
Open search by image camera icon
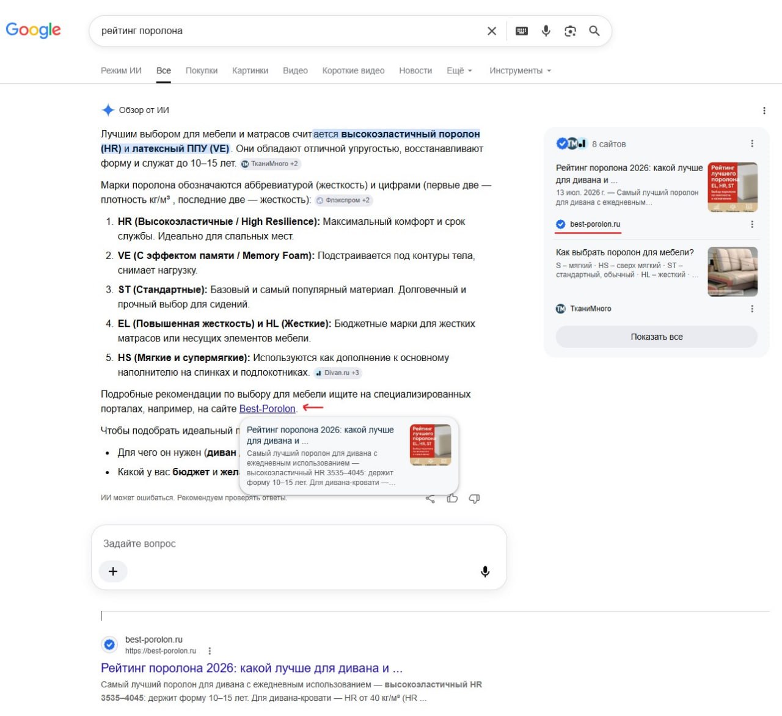pyautogui.click(x=570, y=31)
